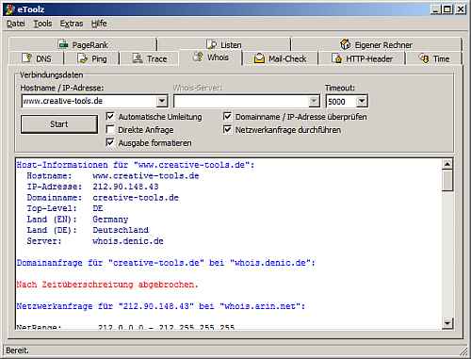
Task: Switch to the DNS tab
Action: click(37, 58)
